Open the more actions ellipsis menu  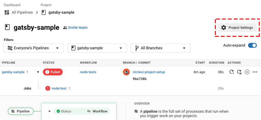click(x=255, y=72)
